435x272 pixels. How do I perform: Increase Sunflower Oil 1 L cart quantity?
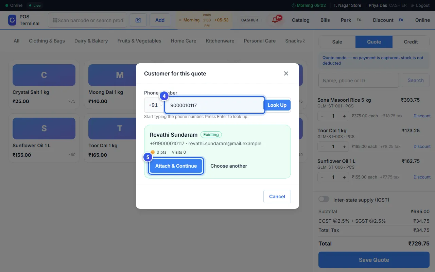(344, 177)
